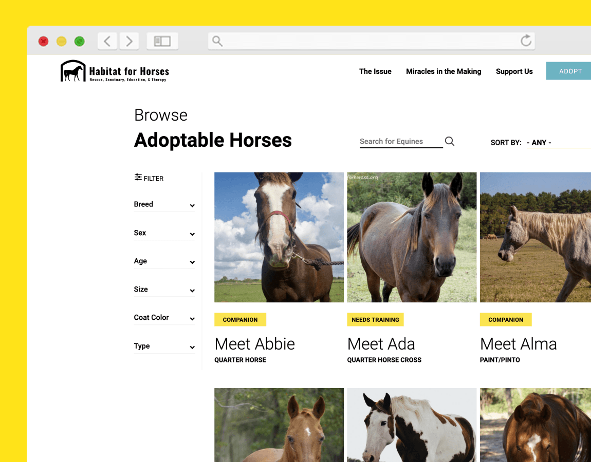Click the yellow minimize window button
This screenshot has height=462, width=591.
coord(62,41)
